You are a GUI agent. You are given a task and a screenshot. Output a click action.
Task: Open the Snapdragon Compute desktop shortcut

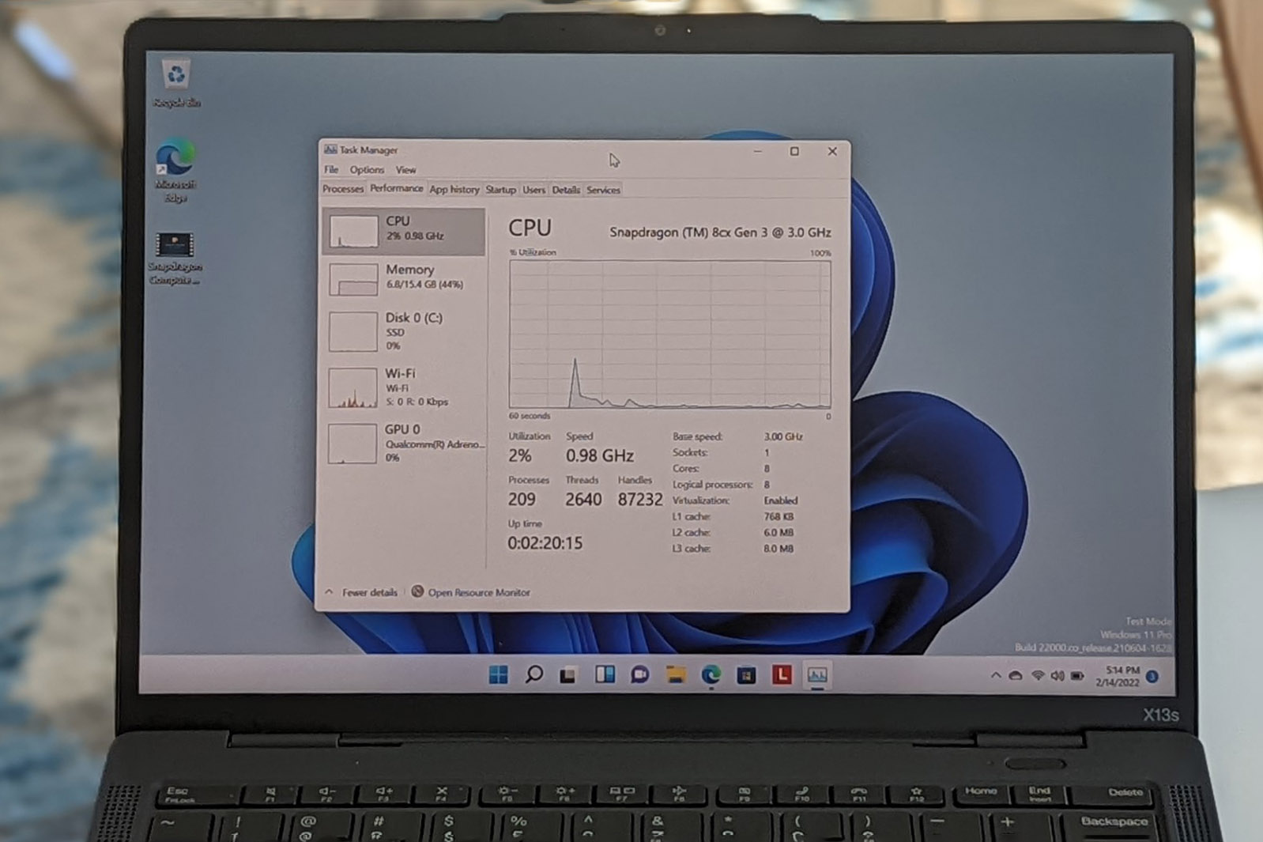tap(175, 259)
